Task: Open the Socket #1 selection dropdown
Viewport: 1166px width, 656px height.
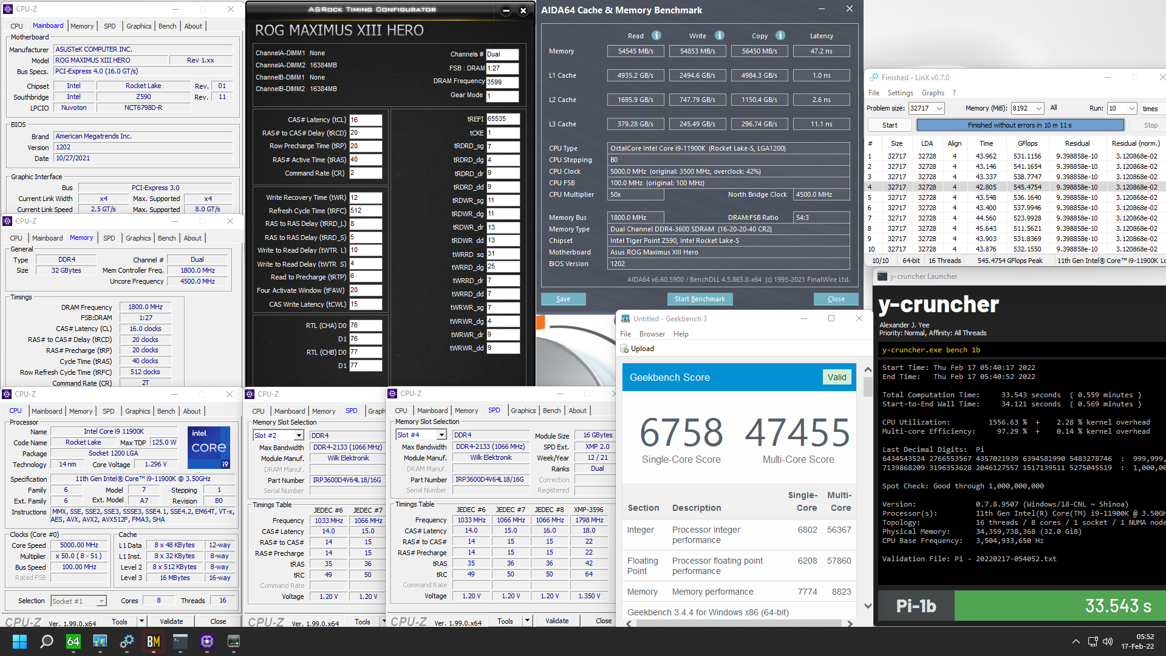Action: [x=101, y=601]
